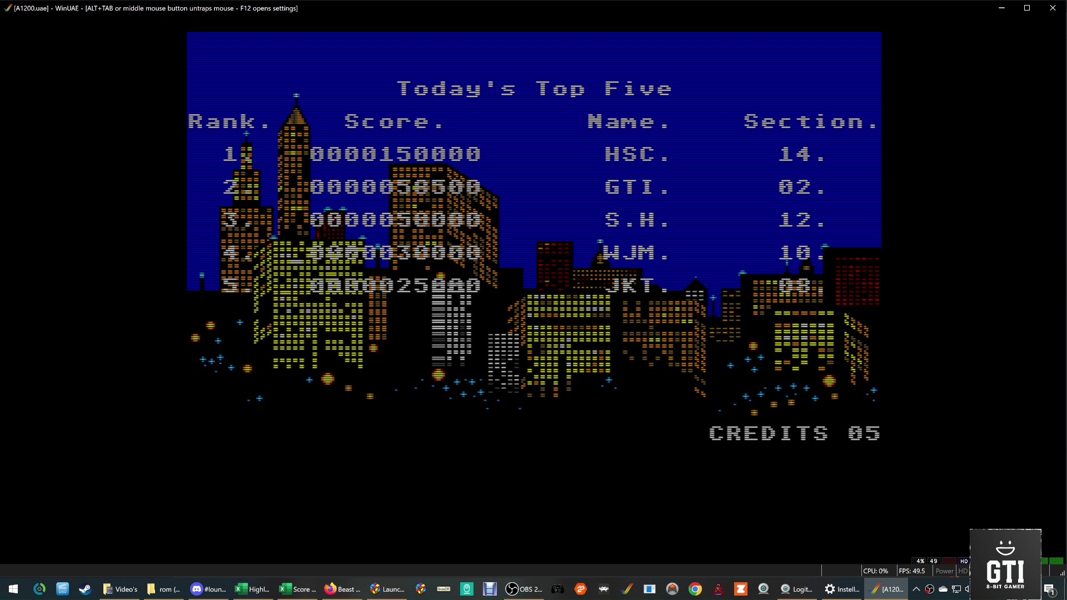Screen dimensions: 1067x600
Task: Open the orange hexagon taskbar app
Action: click(x=581, y=589)
